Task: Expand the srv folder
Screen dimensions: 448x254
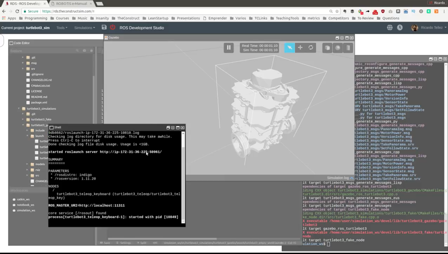Action: pos(23,69)
